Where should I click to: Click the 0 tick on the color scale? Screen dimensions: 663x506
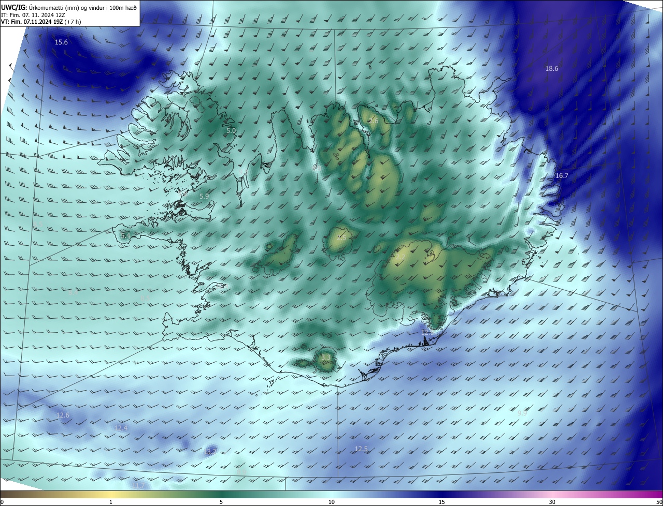pos(2,502)
